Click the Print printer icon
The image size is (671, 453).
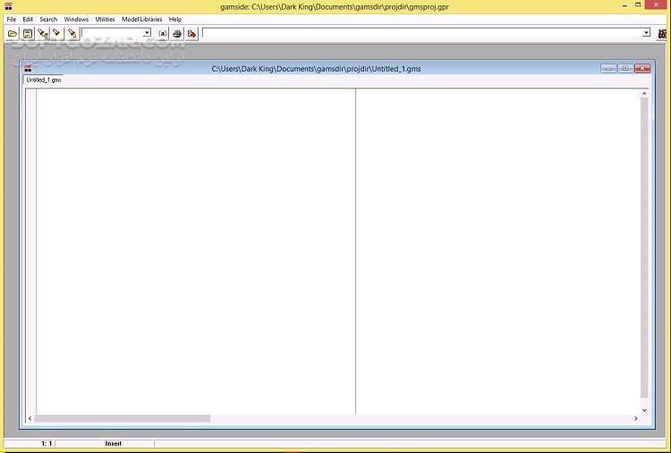(177, 33)
